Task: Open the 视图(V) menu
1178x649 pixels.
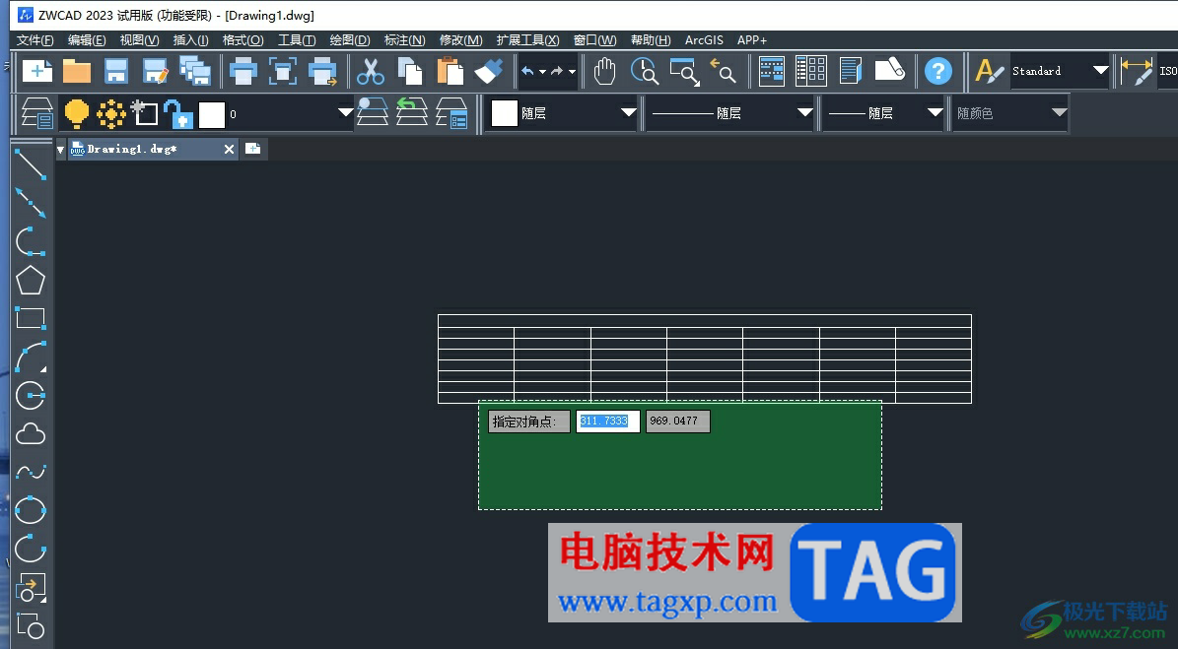Action: point(140,39)
